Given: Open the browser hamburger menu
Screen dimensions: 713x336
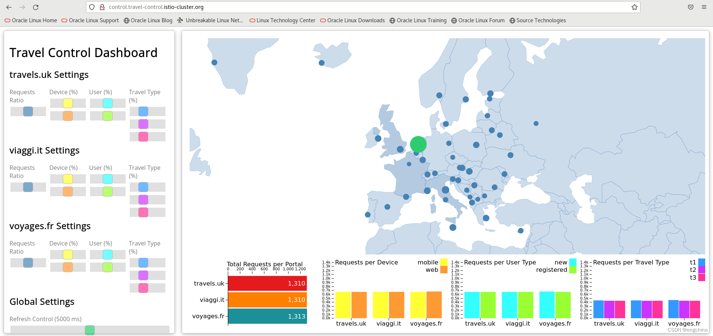Looking at the screenshot, I should pyautogui.click(x=704, y=7).
